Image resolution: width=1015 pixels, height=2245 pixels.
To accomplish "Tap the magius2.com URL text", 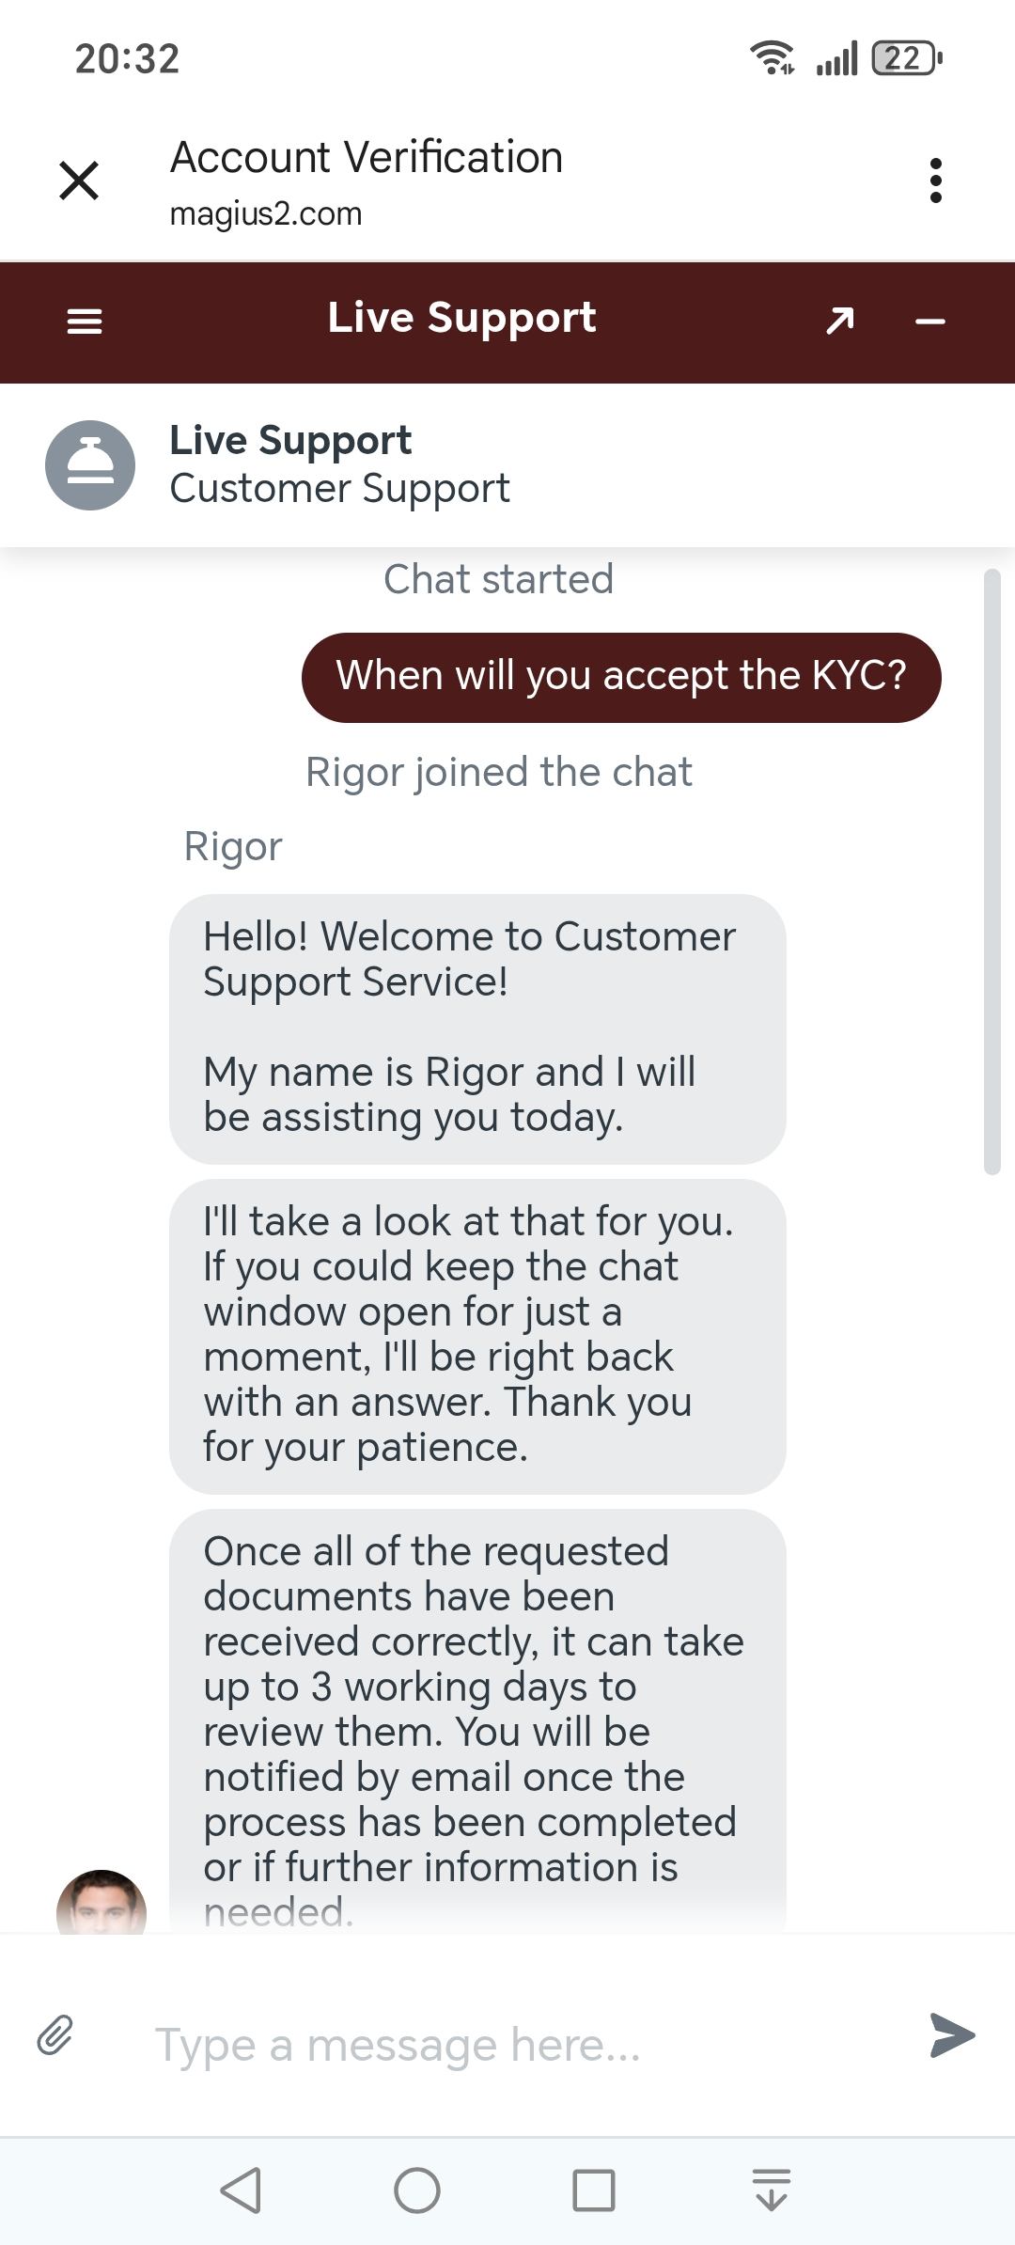I will pyautogui.click(x=266, y=214).
